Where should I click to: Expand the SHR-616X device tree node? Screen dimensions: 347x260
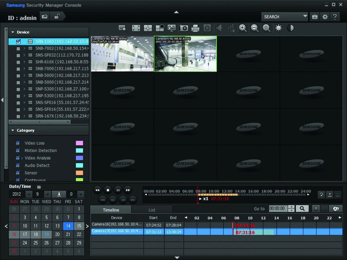click(x=24, y=62)
